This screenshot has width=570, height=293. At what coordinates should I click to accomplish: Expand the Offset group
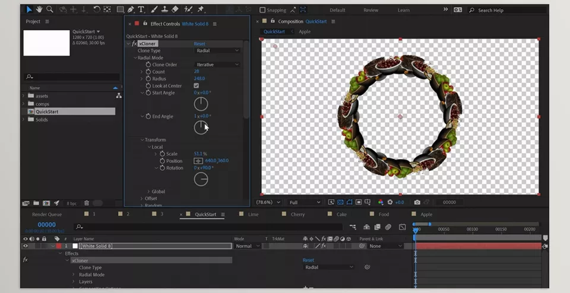click(x=142, y=199)
